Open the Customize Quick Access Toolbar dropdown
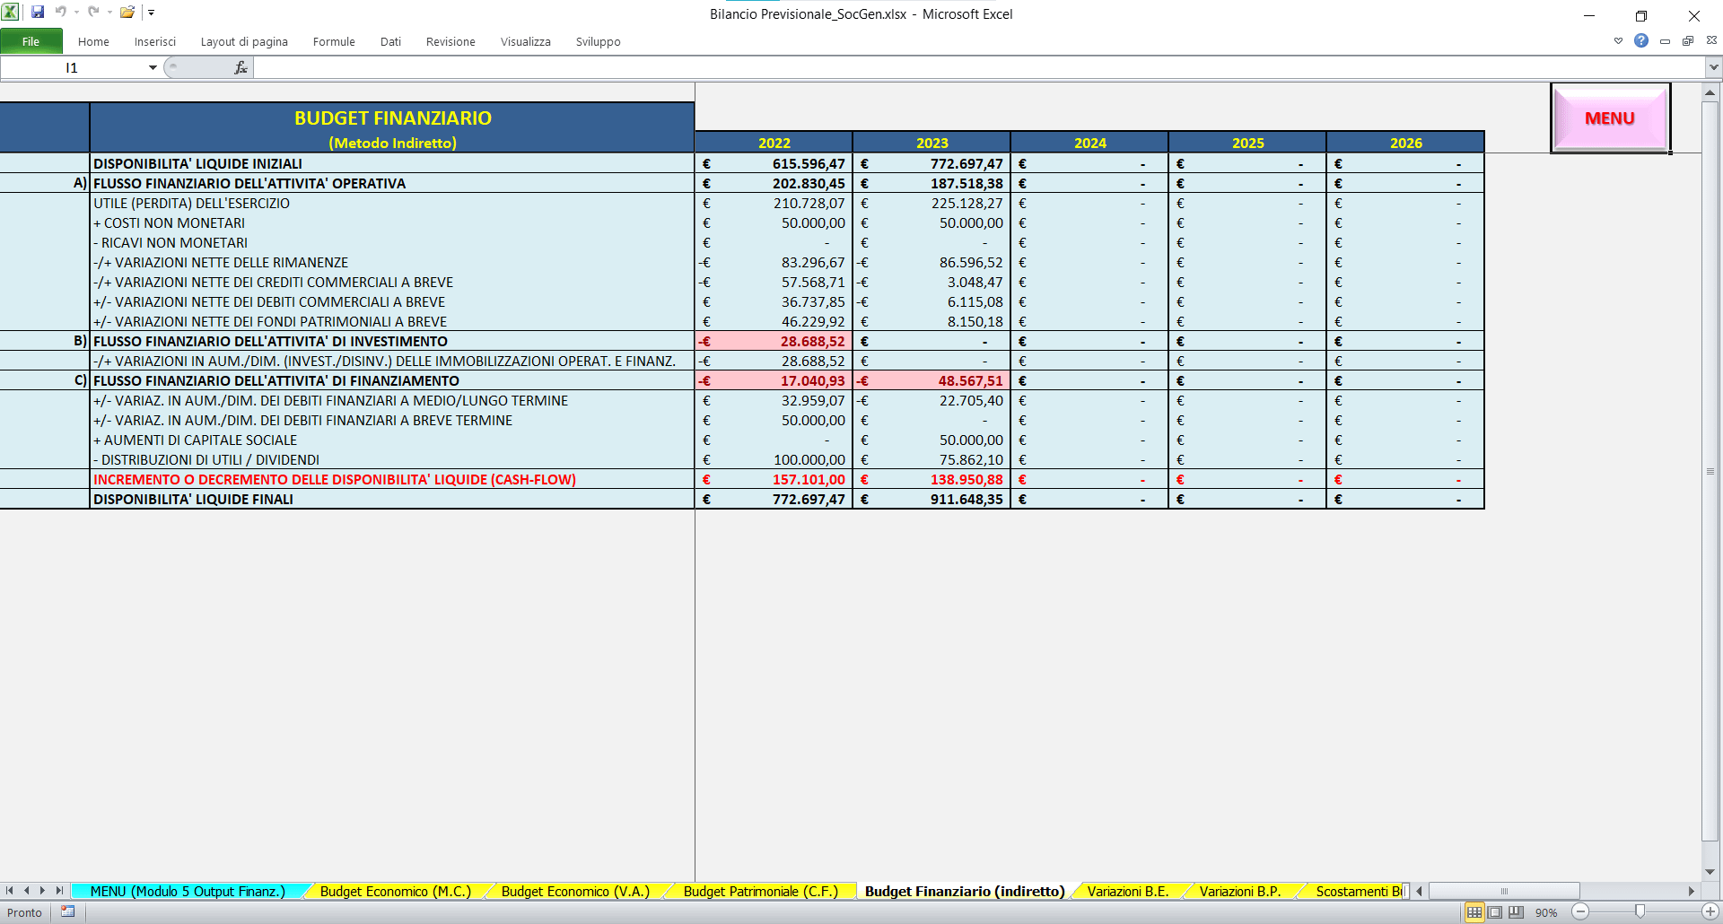 152,13
